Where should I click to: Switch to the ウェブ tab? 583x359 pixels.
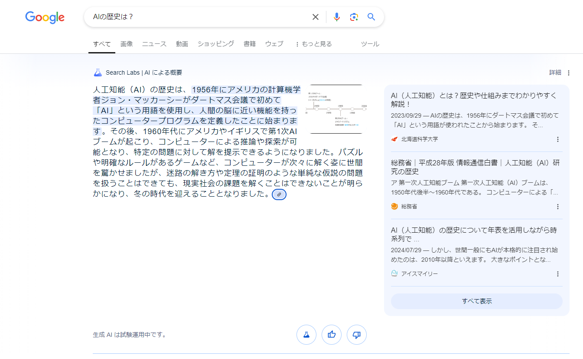[x=274, y=44]
